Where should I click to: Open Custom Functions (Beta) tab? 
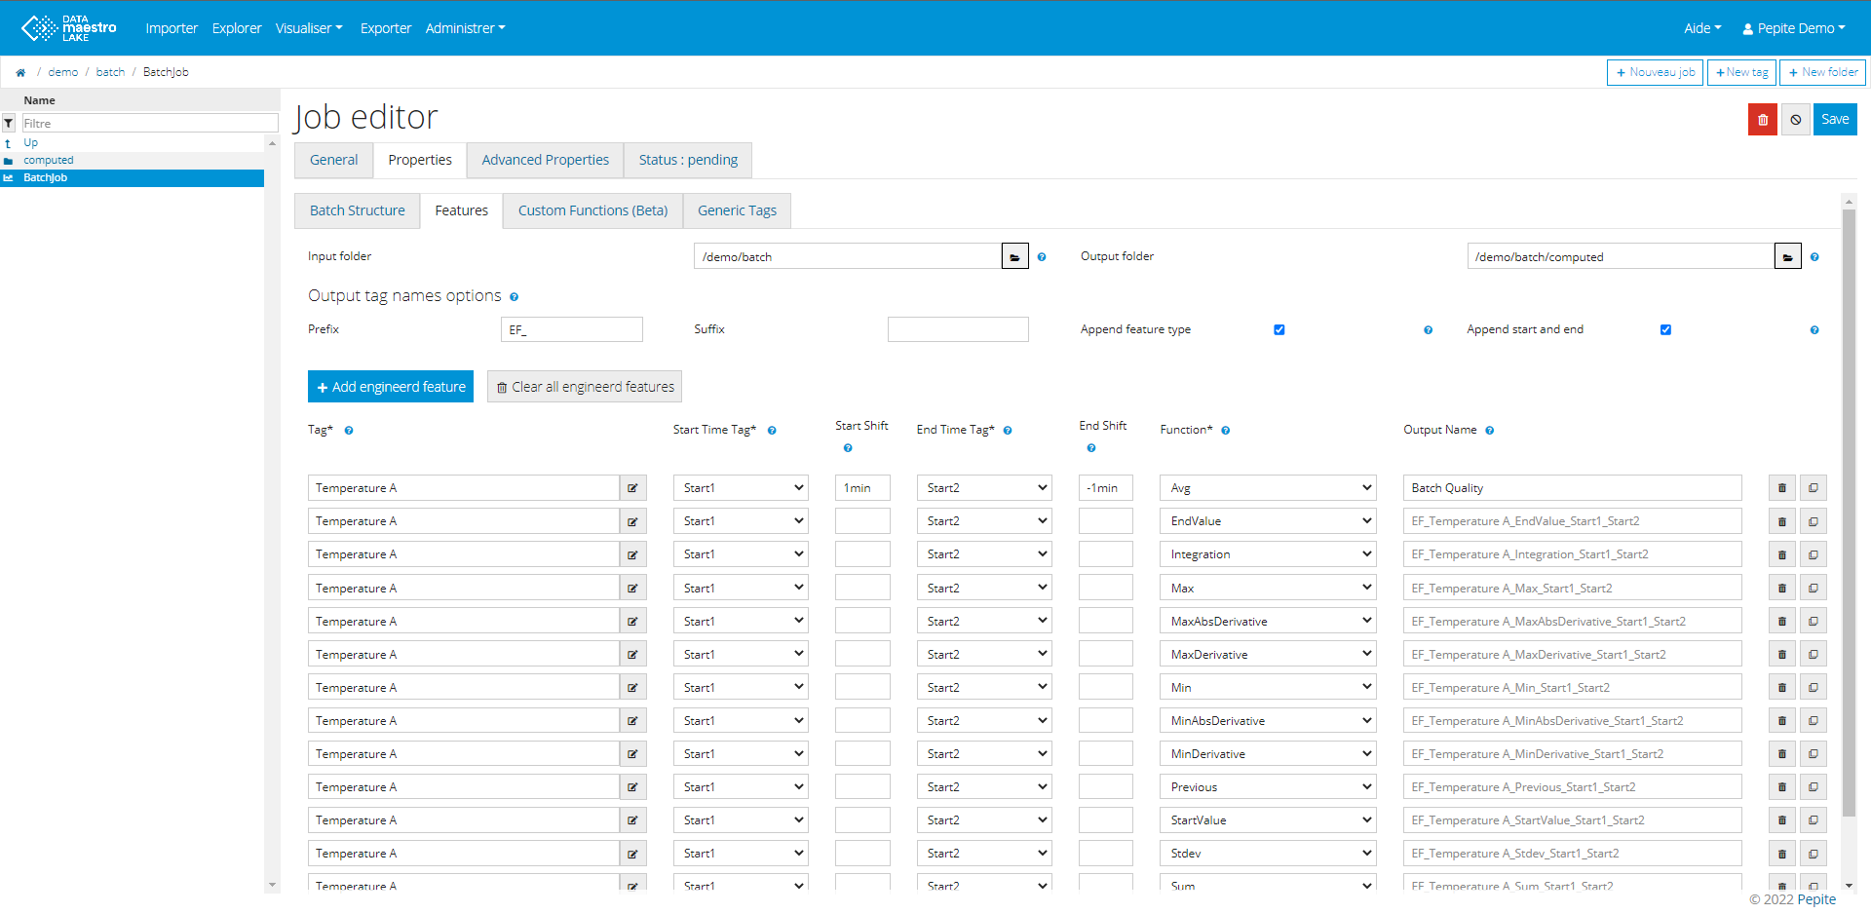[x=592, y=211]
